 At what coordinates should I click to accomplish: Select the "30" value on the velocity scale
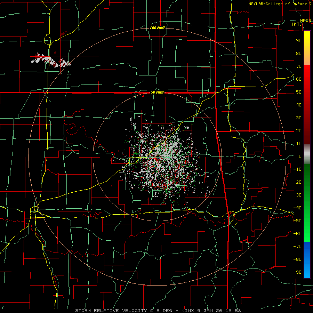(x=299, y=118)
